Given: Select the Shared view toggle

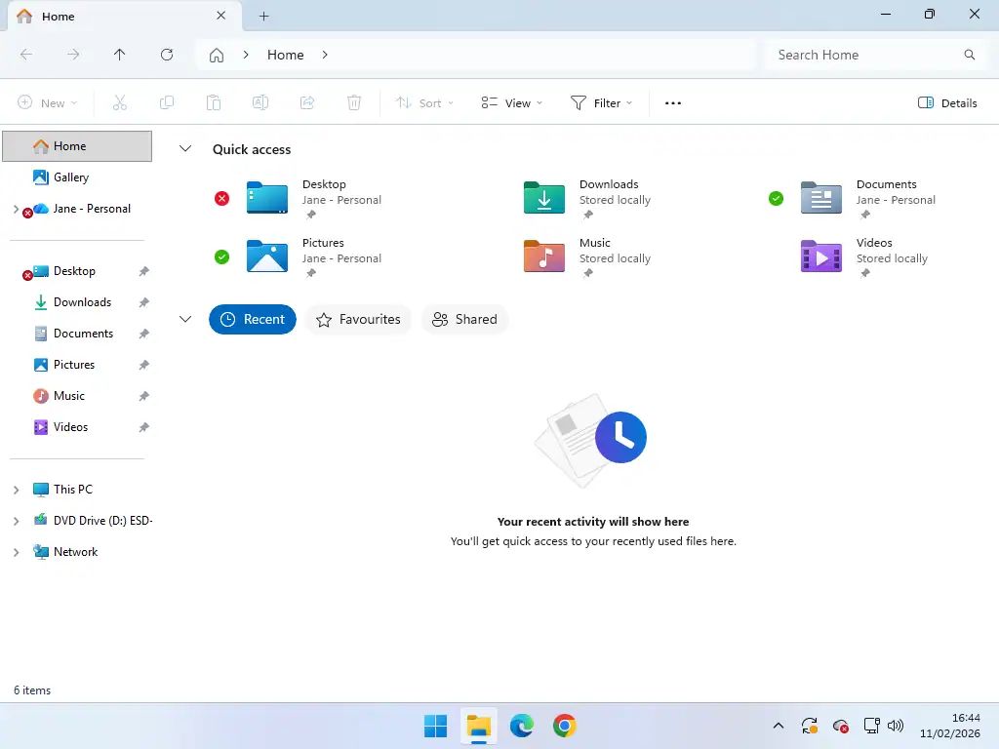Looking at the screenshot, I should tap(465, 319).
